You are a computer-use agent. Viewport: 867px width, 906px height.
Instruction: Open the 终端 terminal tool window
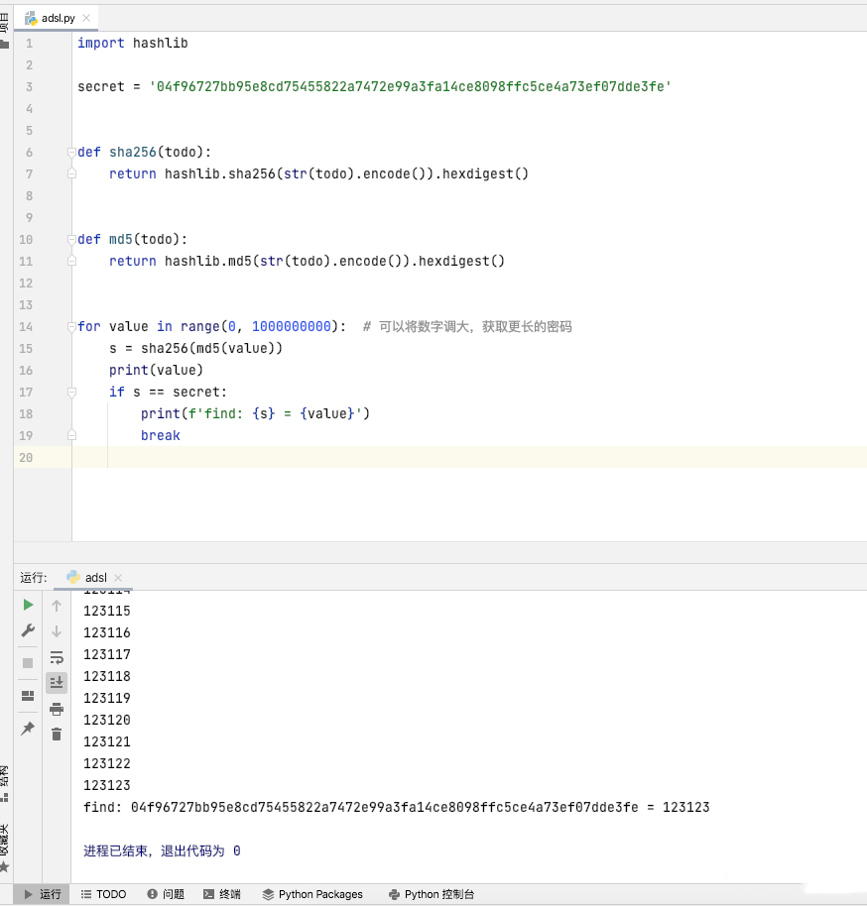coord(222,894)
